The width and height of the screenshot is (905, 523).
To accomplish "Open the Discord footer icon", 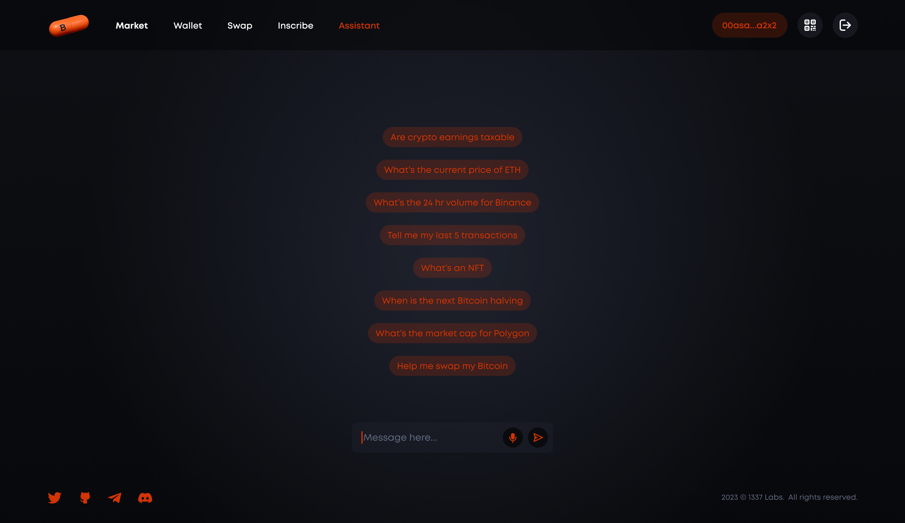I will 145,498.
